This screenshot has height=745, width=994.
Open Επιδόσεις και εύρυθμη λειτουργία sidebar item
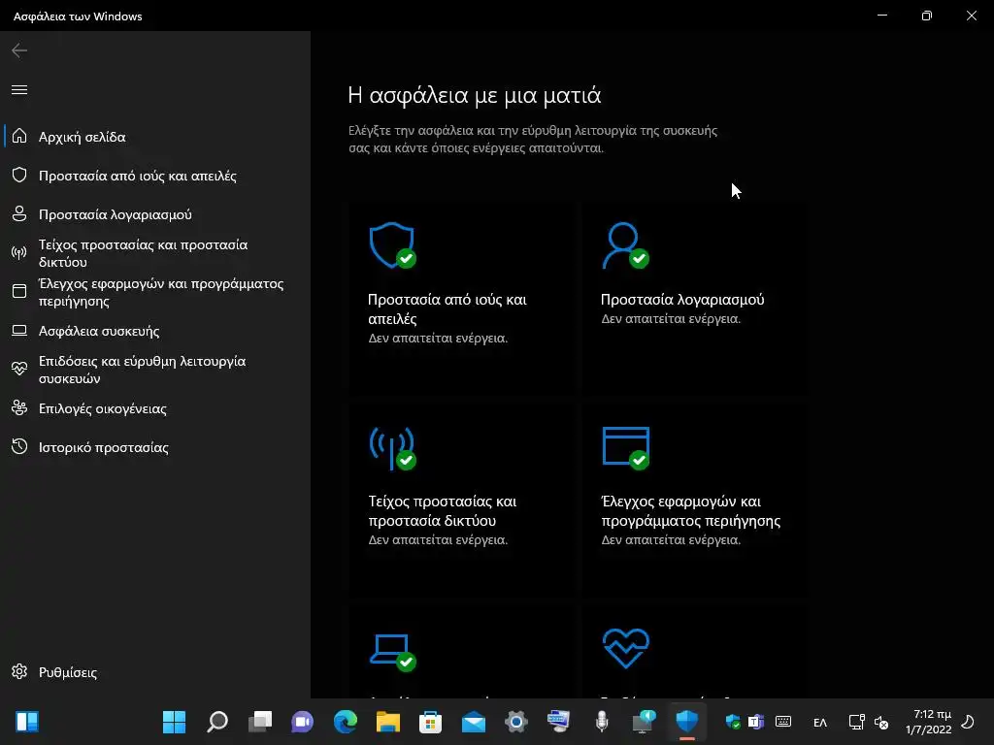[x=155, y=370]
